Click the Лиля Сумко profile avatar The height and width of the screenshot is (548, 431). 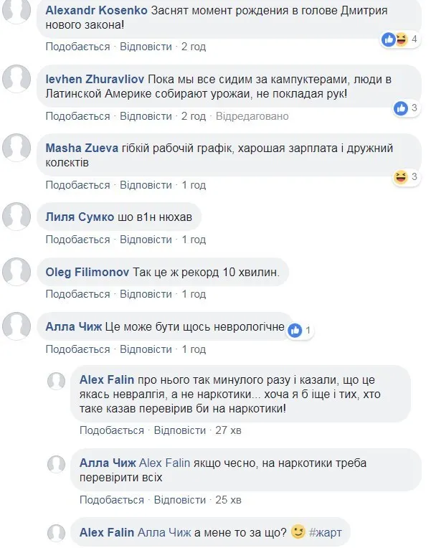pyautogui.click(x=16, y=217)
